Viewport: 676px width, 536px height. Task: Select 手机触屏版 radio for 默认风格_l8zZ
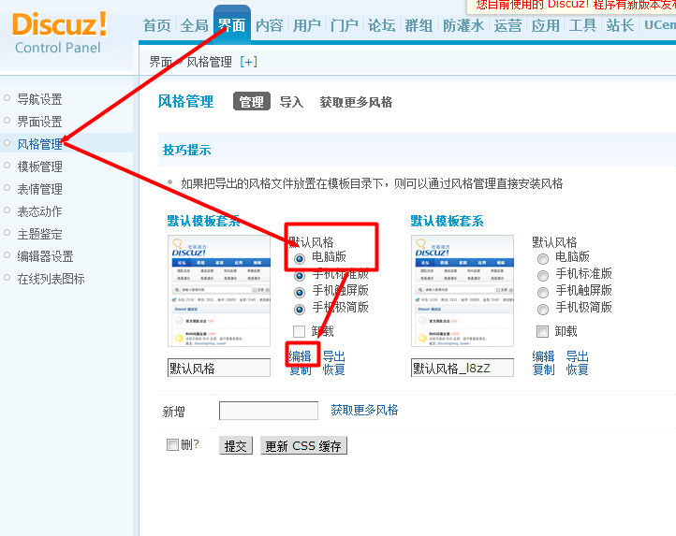click(x=543, y=293)
